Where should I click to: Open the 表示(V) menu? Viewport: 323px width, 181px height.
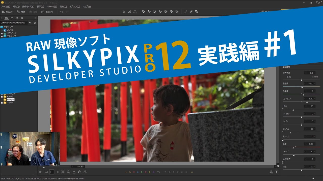point(40,7)
